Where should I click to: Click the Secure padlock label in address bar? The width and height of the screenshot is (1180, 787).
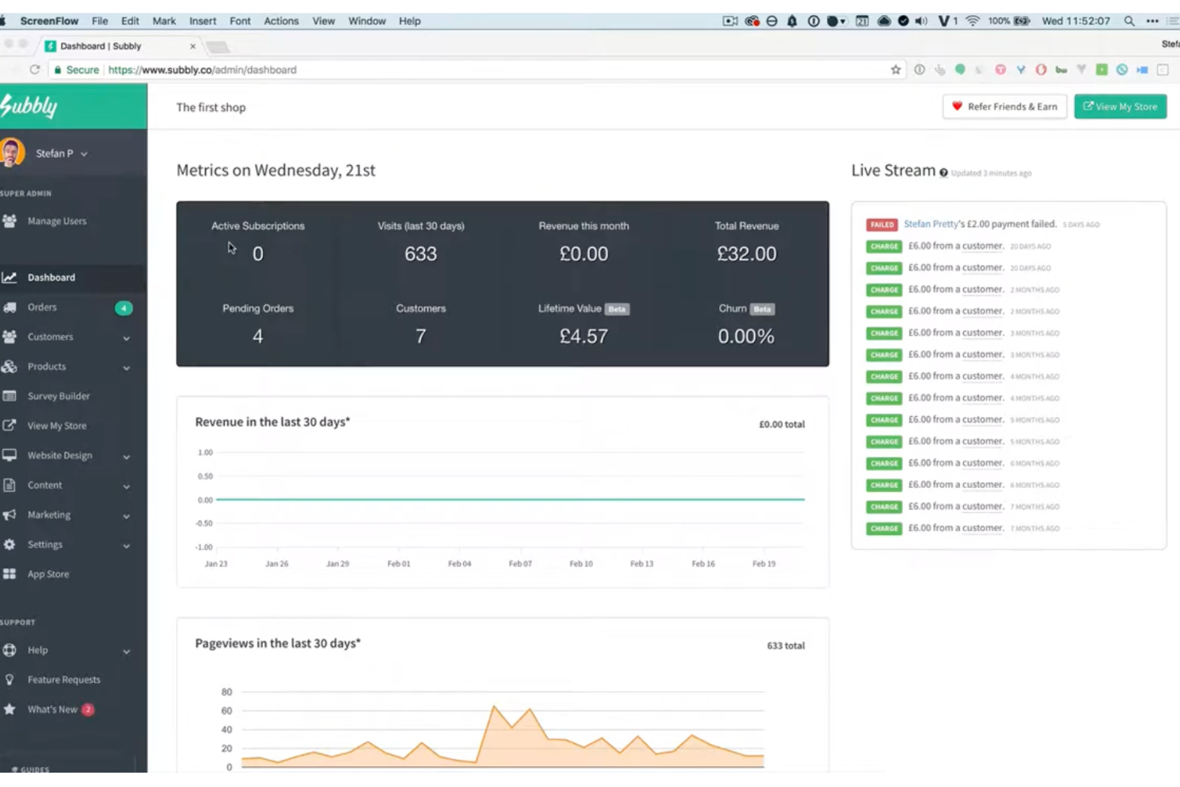pos(76,70)
